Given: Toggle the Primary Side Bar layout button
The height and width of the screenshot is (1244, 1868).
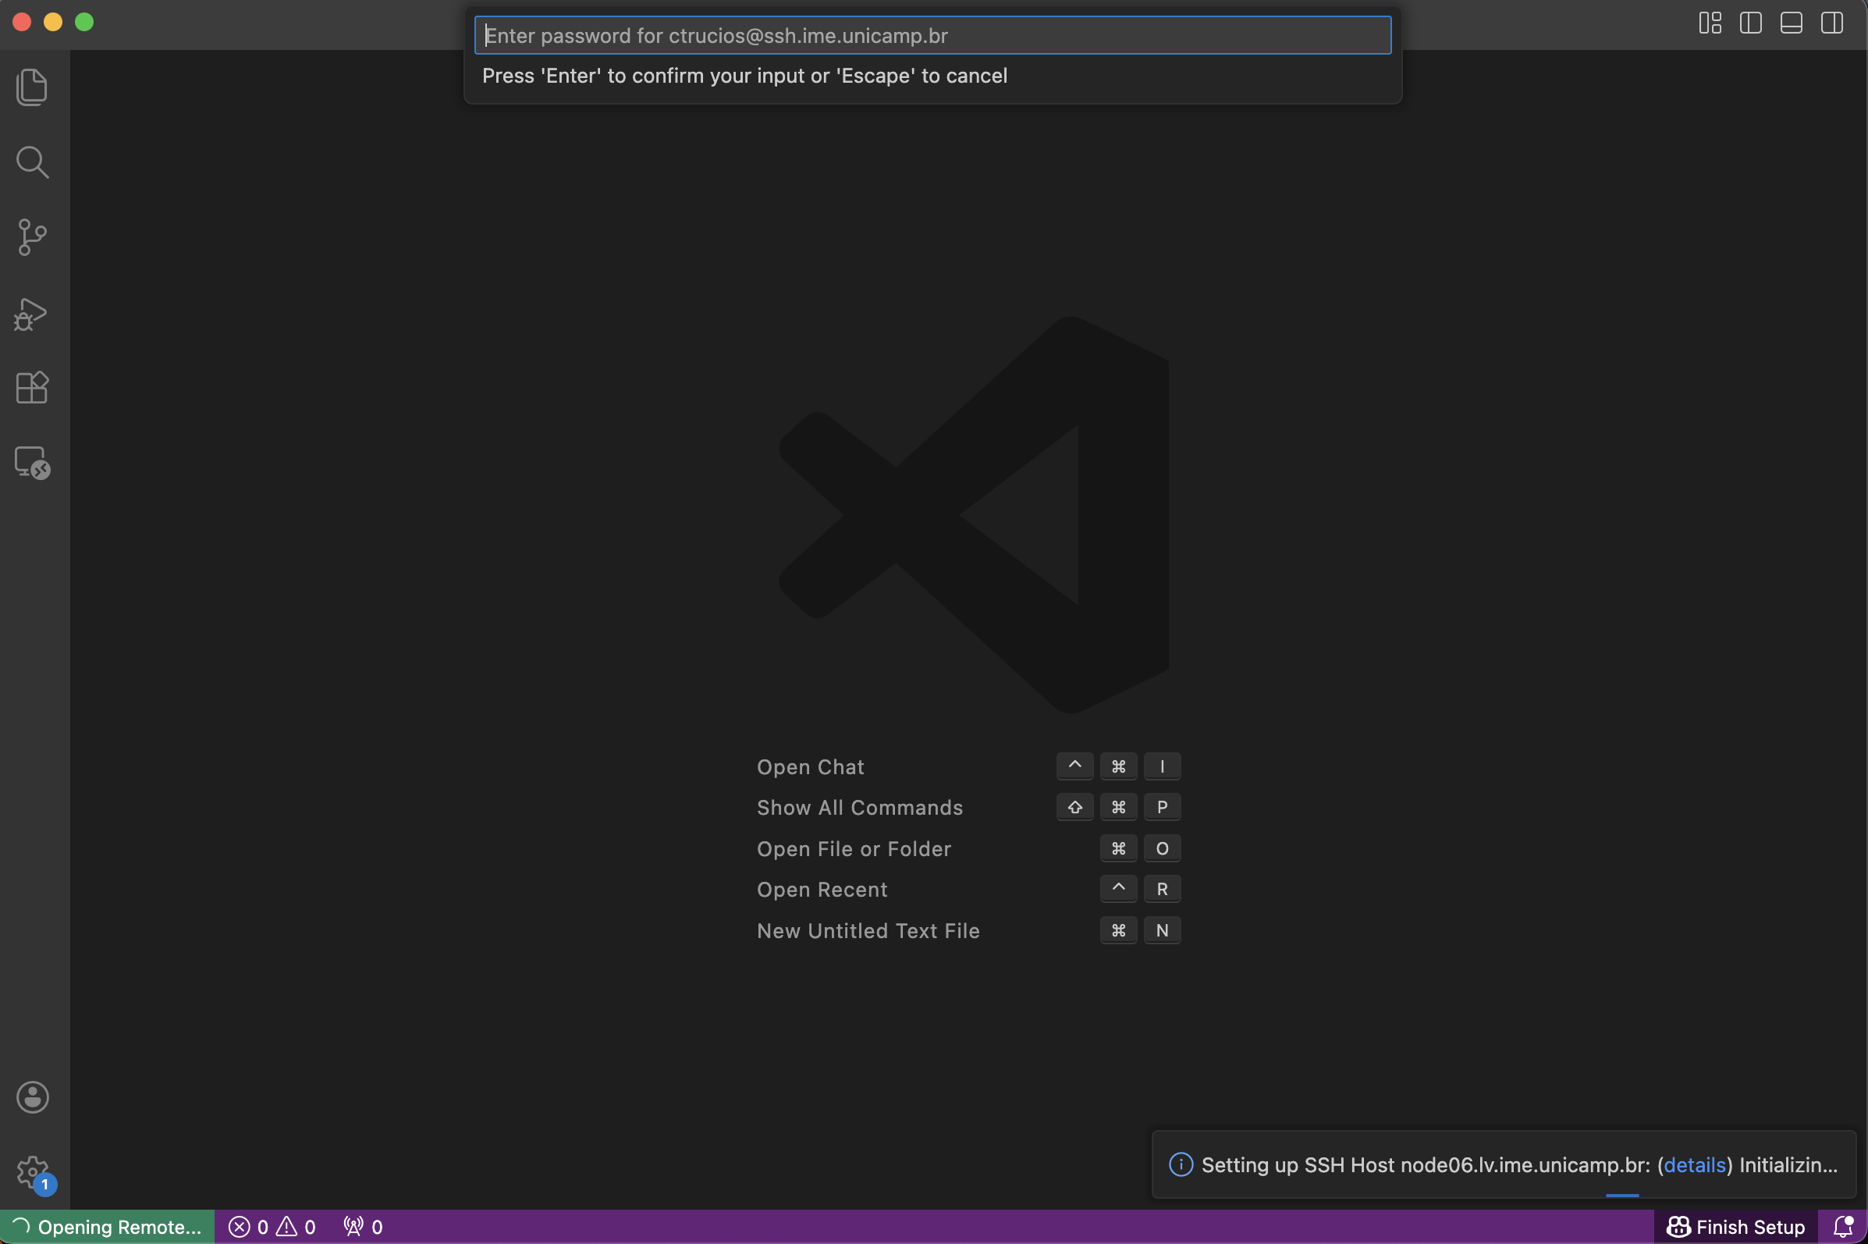Looking at the screenshot, I should click(x=1750, y=23).
